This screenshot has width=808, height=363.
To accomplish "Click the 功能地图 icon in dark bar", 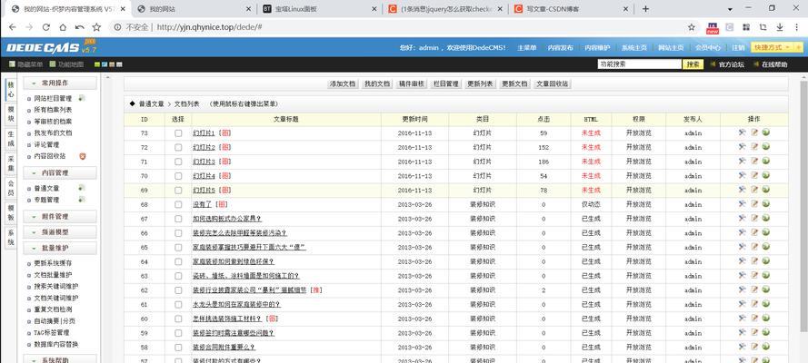I will [53, 64].
